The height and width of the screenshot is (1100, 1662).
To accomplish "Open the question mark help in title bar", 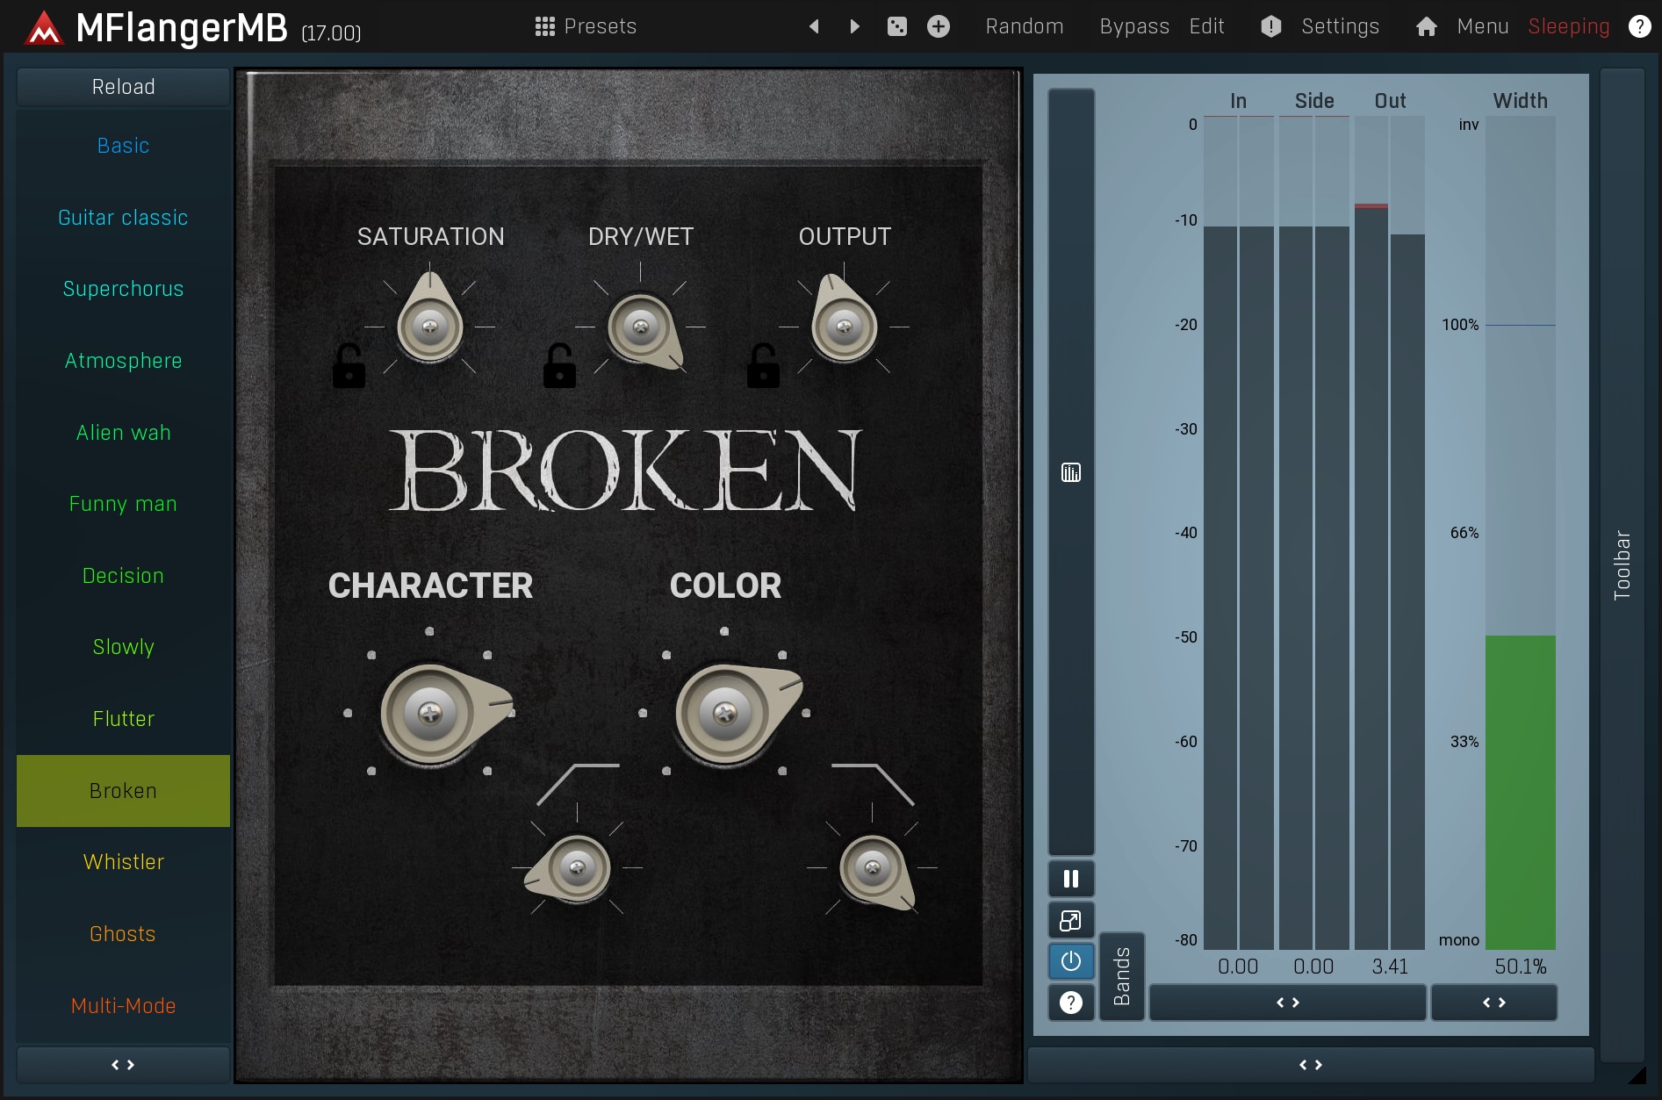I will coord(1639,26).
